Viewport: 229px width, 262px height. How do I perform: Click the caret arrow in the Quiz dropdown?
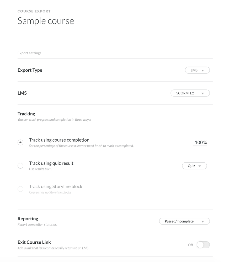(x=200, y=166)
